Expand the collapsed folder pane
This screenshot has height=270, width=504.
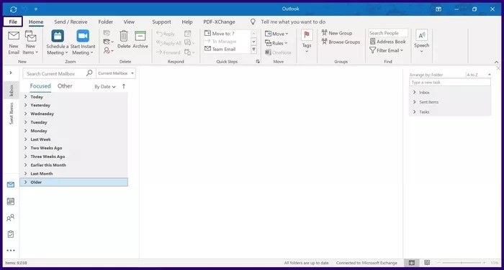click(11, 73)
